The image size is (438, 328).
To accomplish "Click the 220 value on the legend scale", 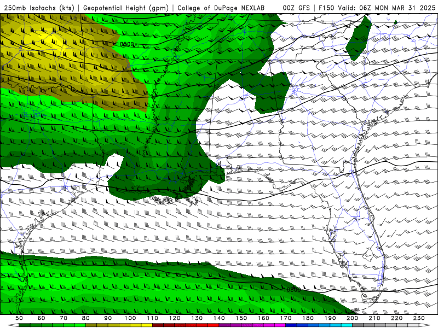I will tap(396, 318).
